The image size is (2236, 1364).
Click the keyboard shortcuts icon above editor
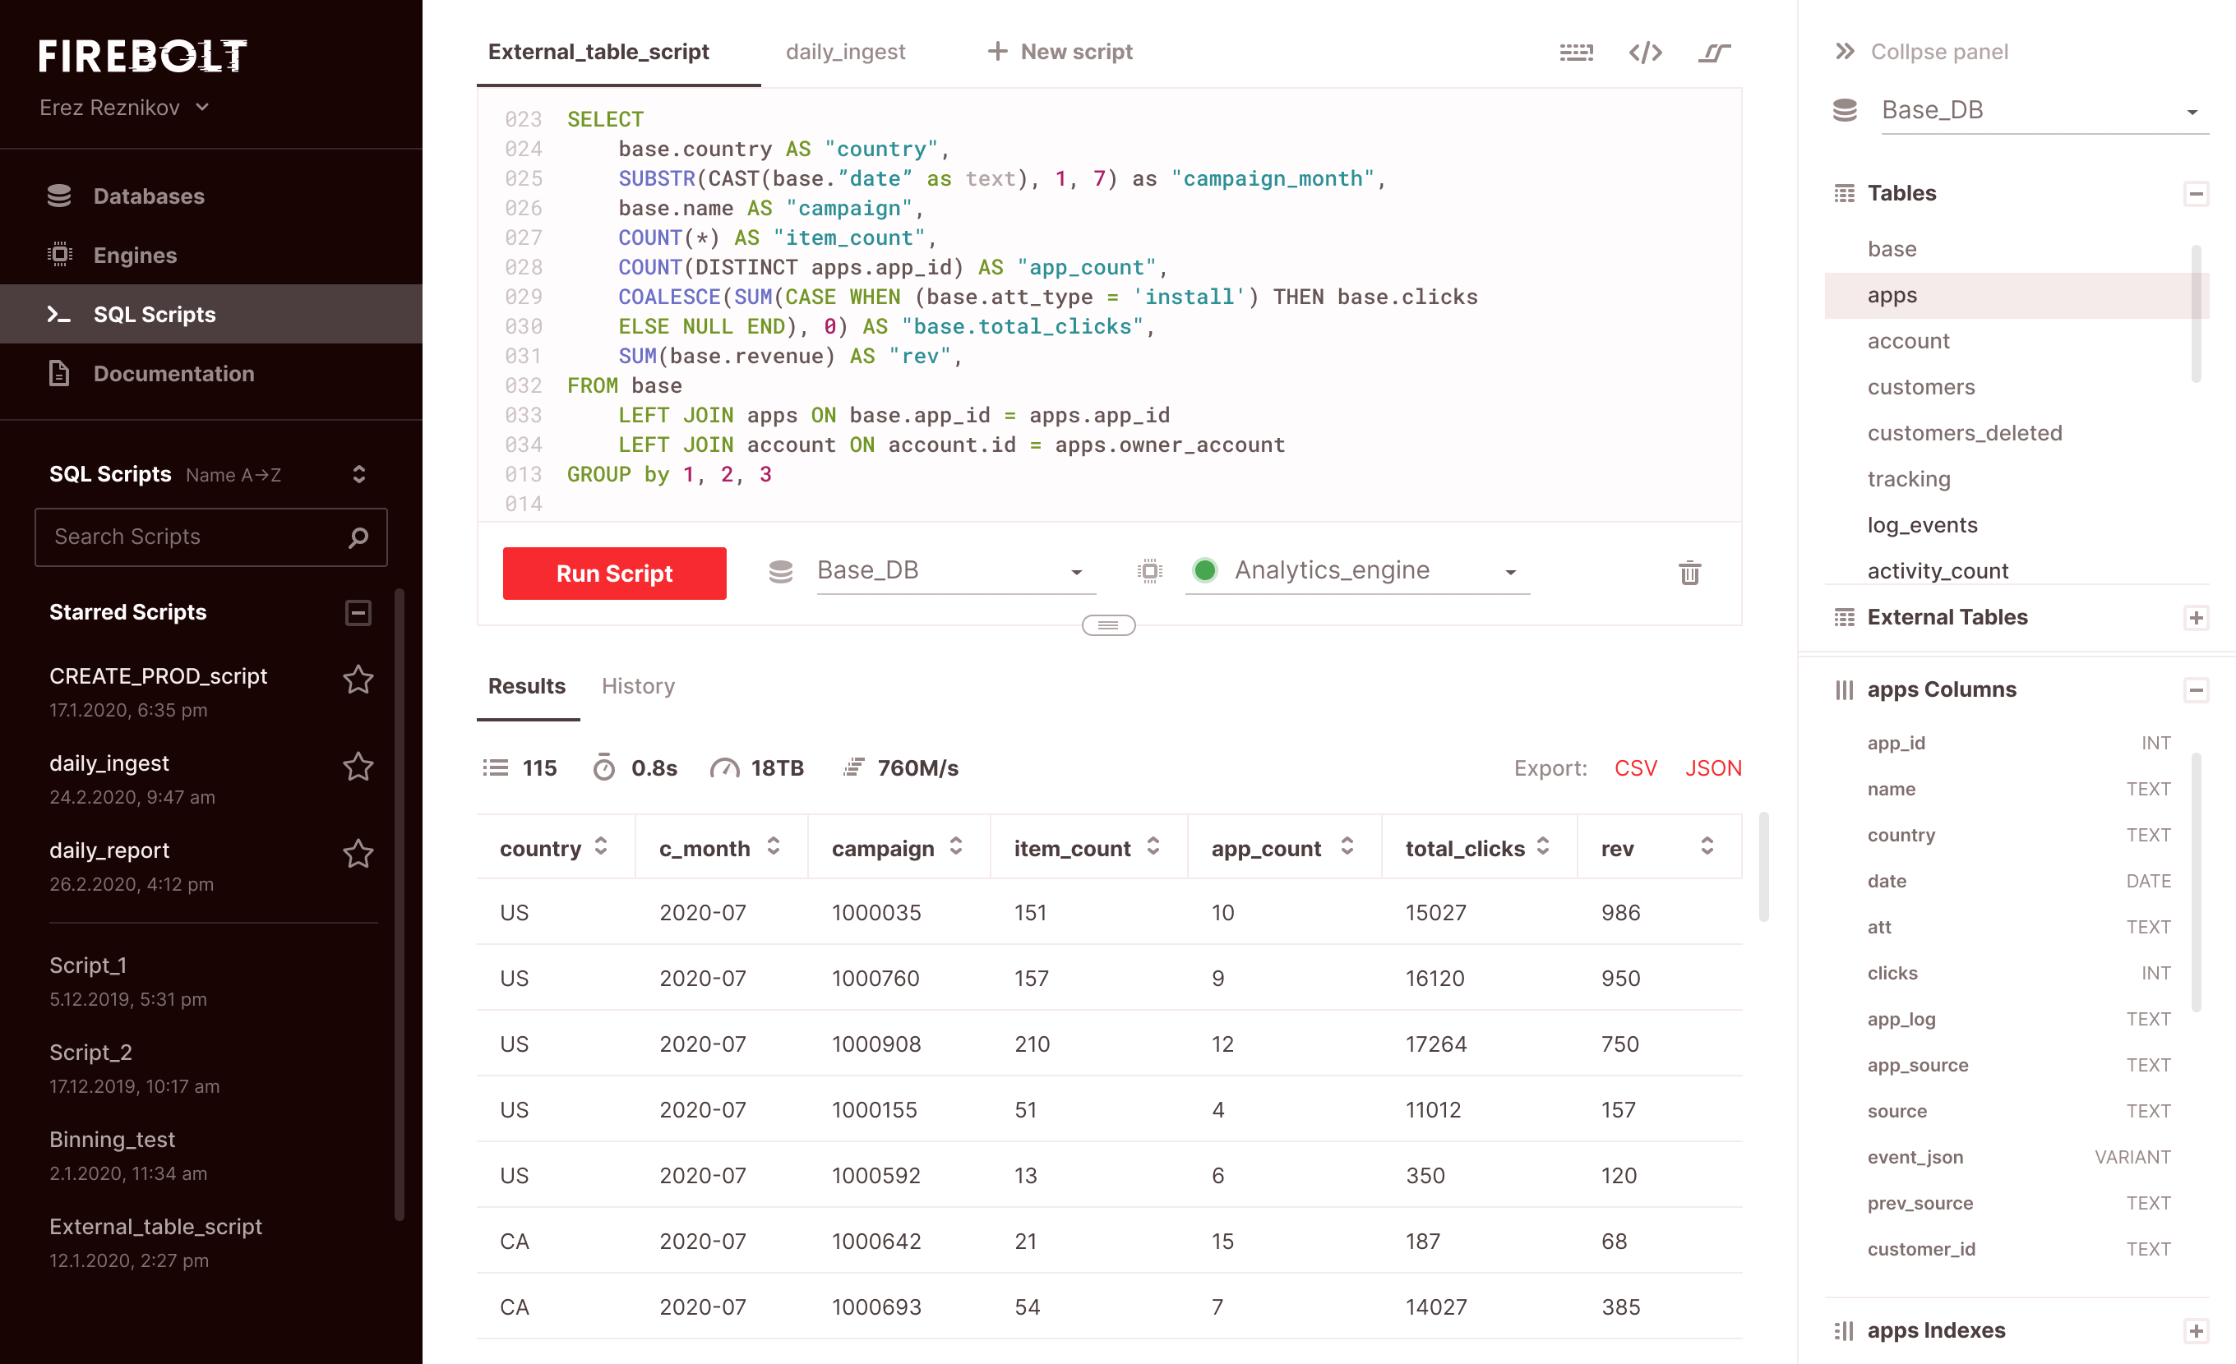1576,53
